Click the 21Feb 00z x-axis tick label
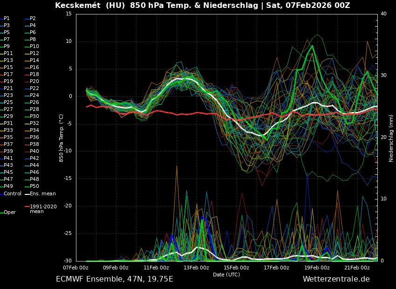396x289 pixels. [x=357, y=268]
